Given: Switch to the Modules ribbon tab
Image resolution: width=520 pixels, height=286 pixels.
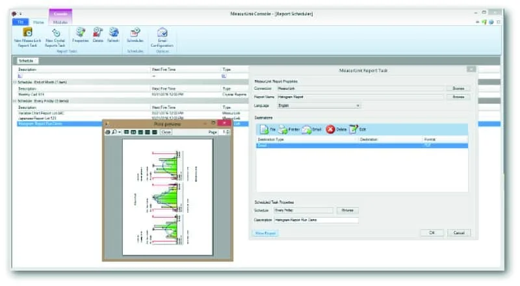Looking at the screenshot, I should (x=60, y=22).
